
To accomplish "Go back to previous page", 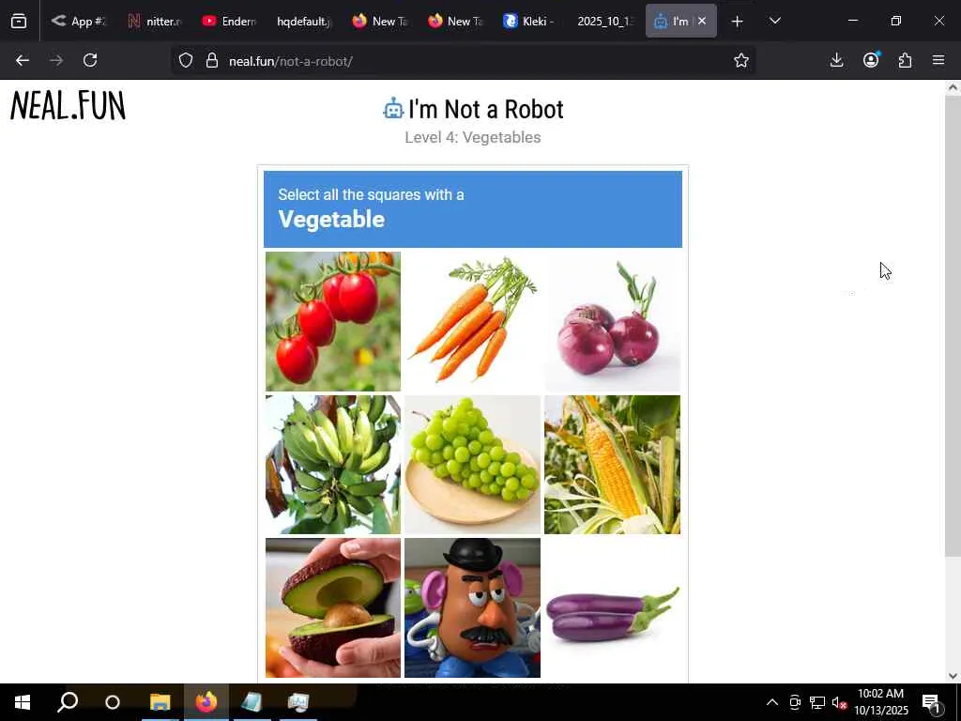I will pos(23,60).
